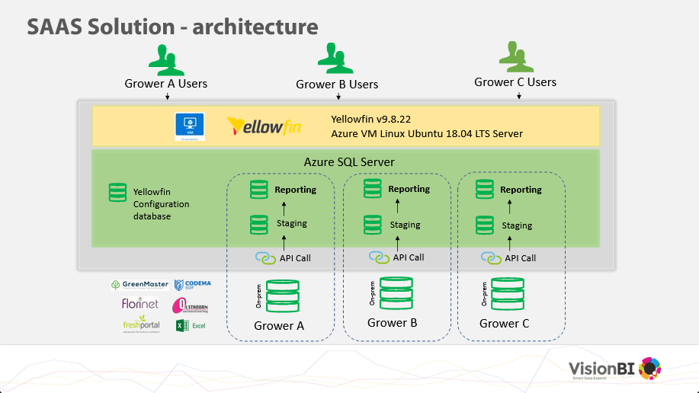Click Grower B Staging database icon
This screenshot has height=393, width=699.
point(373,225)
